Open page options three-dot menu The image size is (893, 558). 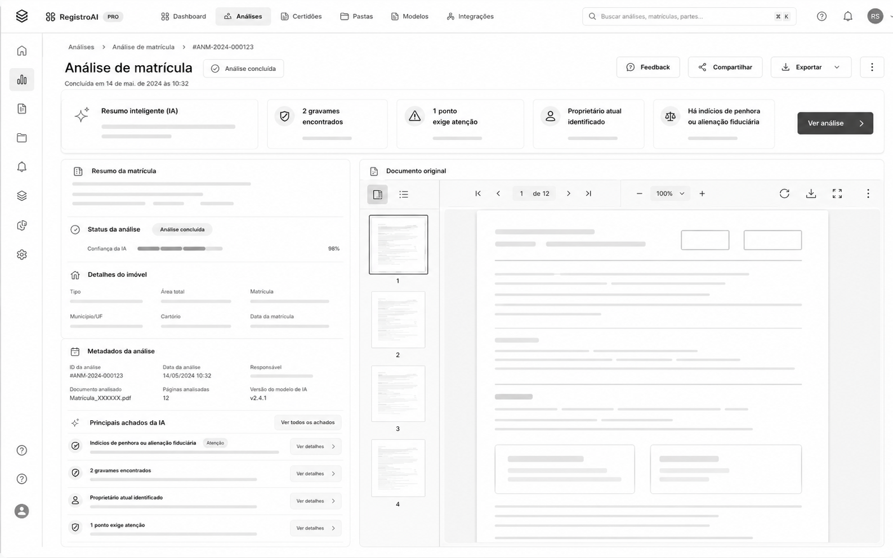pyautogui.click(x=872, y=67)
